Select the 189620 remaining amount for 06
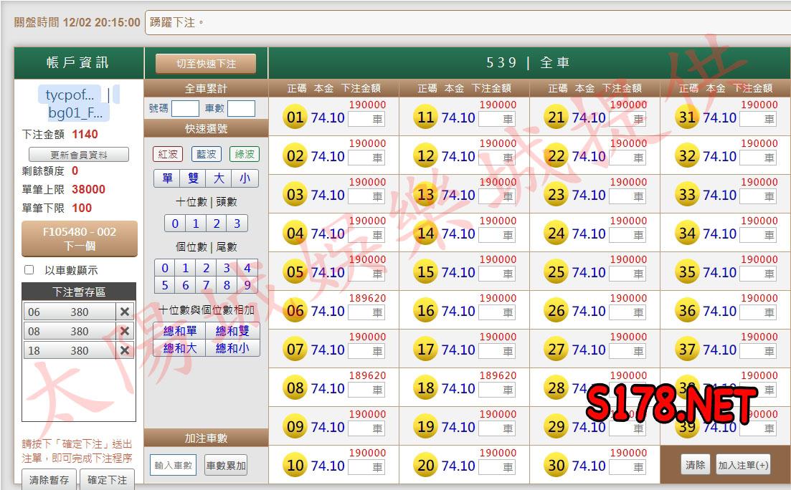This screenshot has width=791, height=490. click(367, 298)
